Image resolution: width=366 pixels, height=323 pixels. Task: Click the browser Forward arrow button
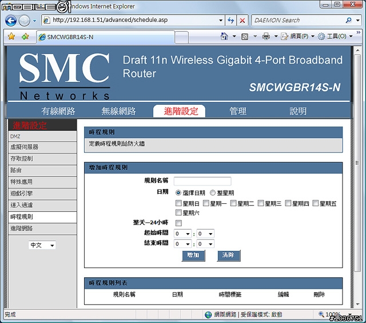[24, 21]
